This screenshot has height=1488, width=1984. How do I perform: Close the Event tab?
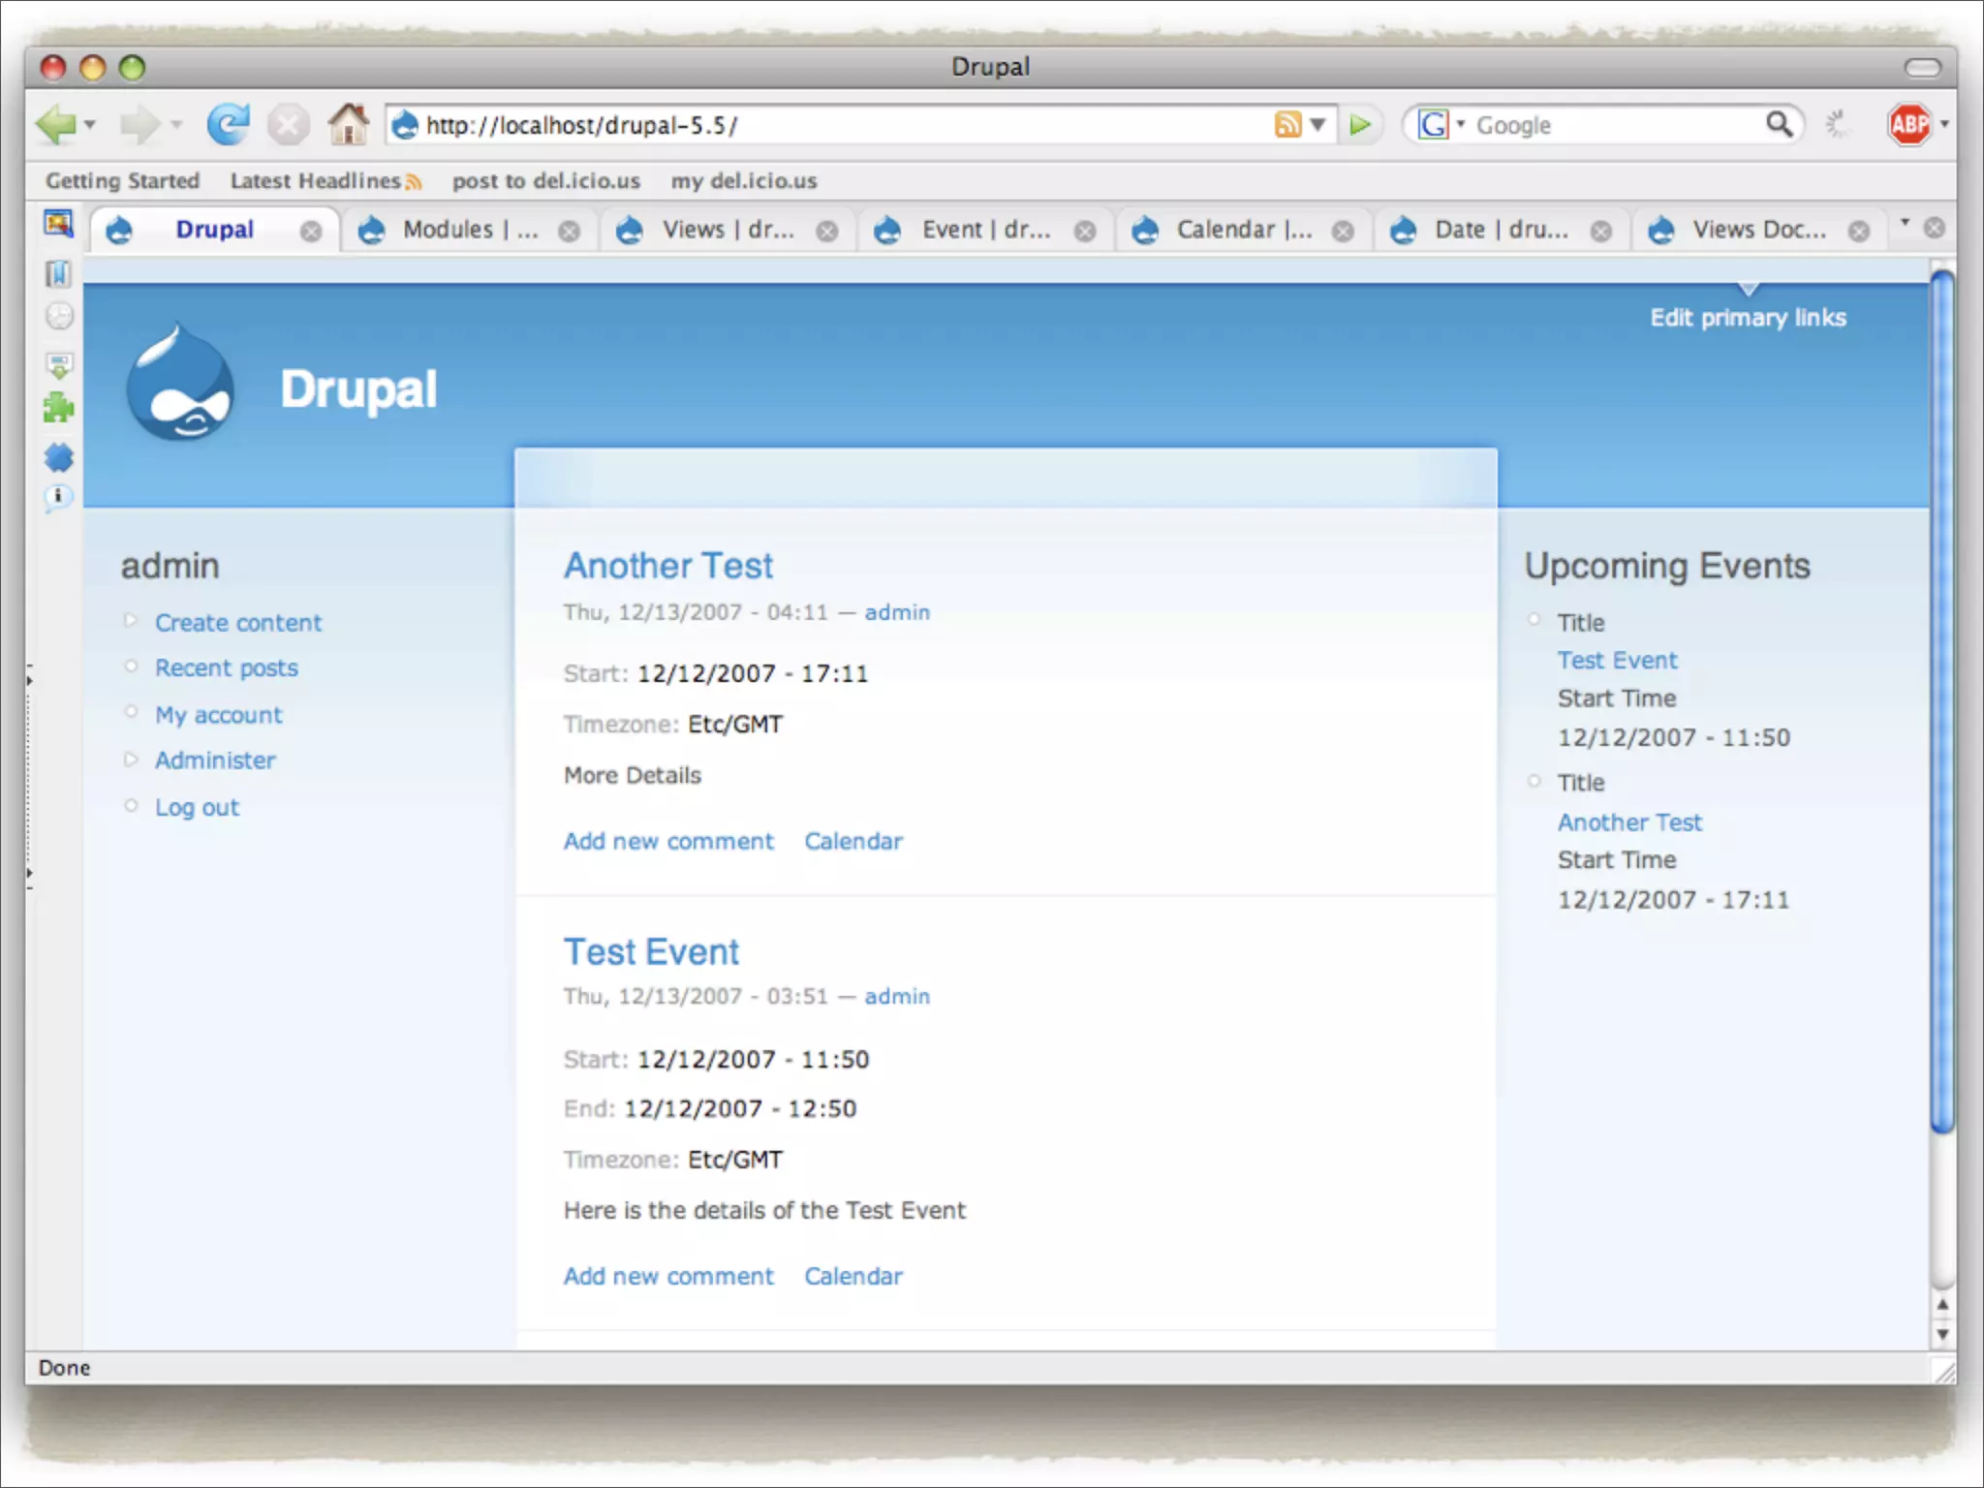pos(1085,232)
